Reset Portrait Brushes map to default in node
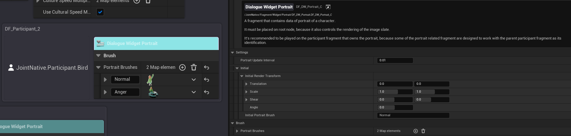The image size is (571, 136). point(207,67)
